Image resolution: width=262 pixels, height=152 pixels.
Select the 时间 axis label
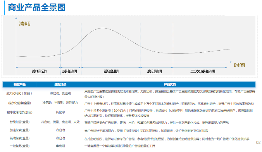[x=239, y=65]
